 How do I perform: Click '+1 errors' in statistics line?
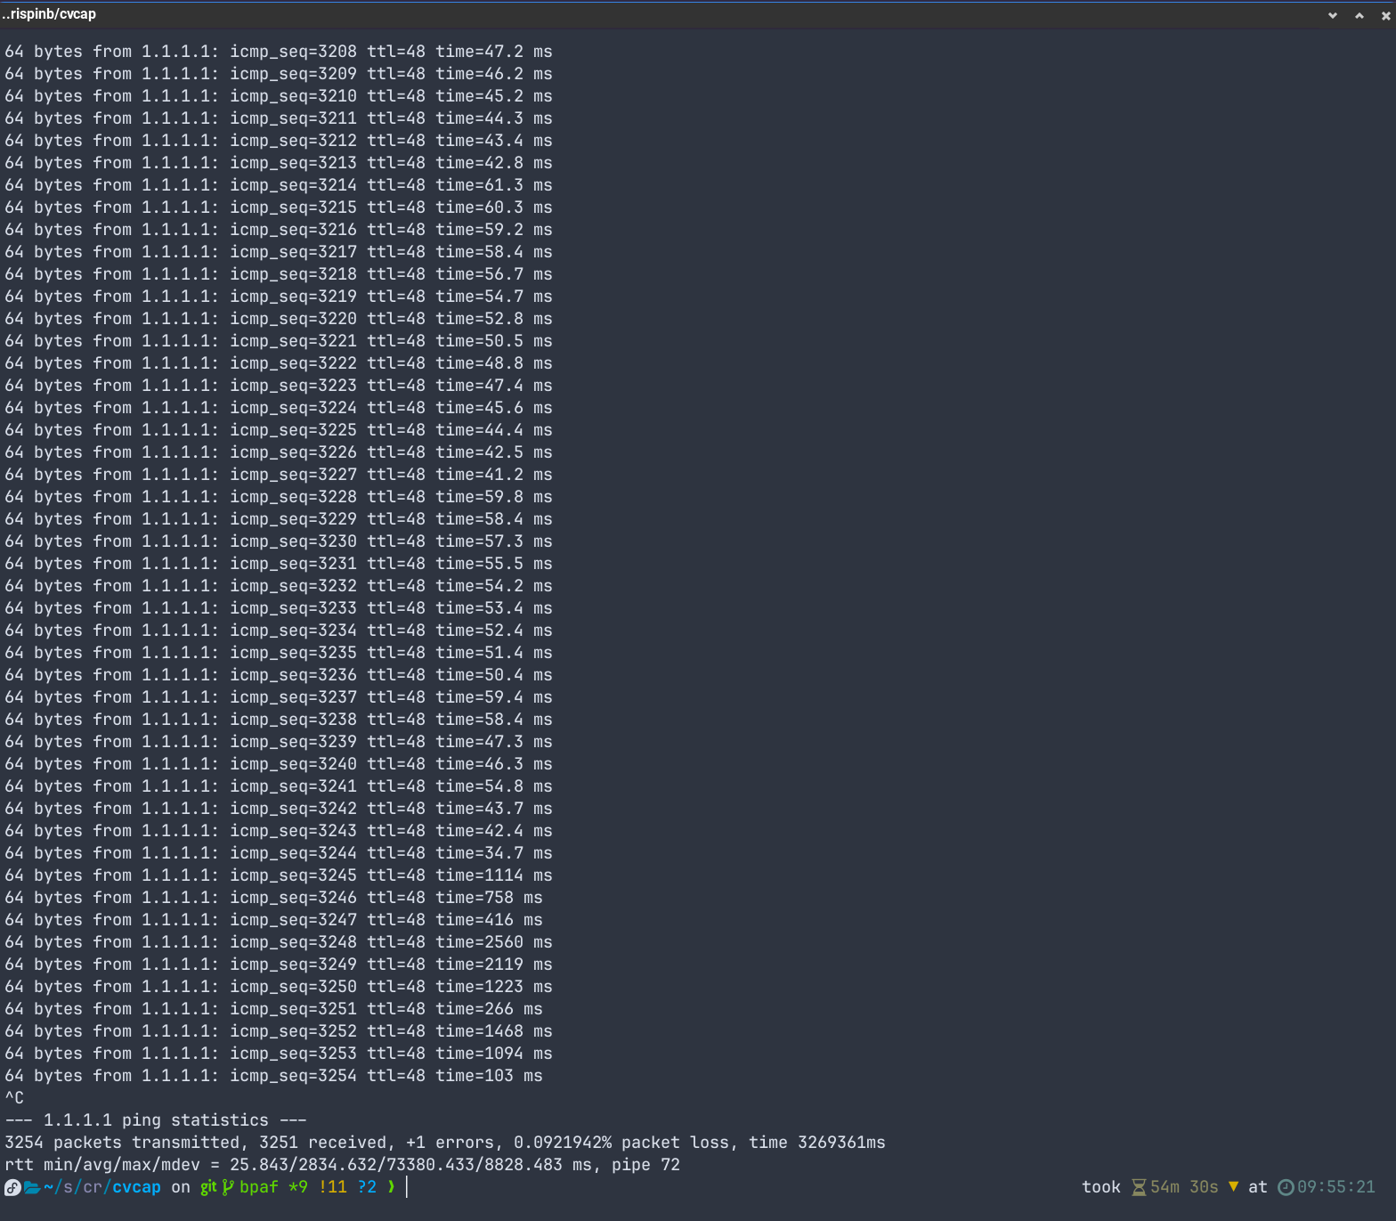click(x=450, y=1143)
